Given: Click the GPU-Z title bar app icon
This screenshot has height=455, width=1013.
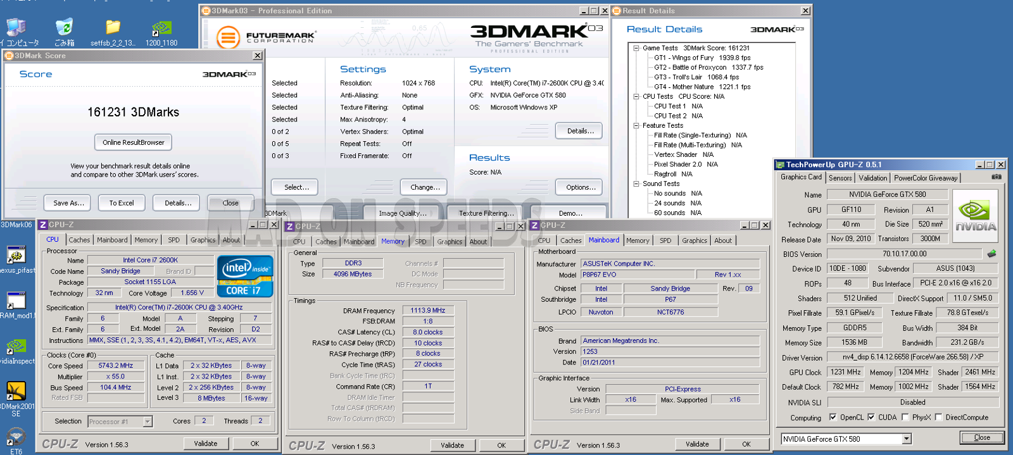Looking at the screenshot, I should point(781,165).
